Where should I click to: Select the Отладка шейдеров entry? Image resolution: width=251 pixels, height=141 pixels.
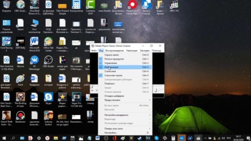tap(125, 96)
